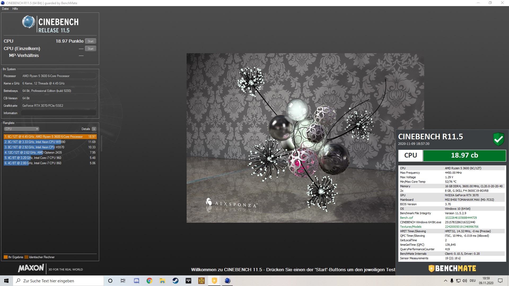The width and height of the screenshot is (509, 286).
Task: Select the Intel Xeon X5570 ranking row
Action: (50, 147)
